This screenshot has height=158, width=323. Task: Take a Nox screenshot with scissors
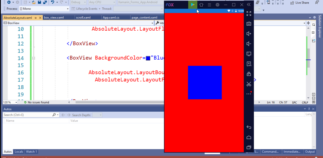click(x=249, y=84)
